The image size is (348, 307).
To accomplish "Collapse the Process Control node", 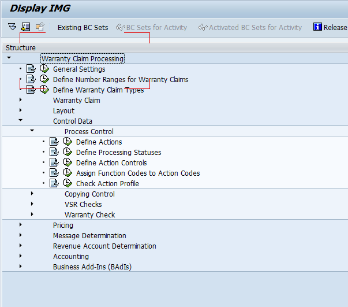I will point(32,131).
